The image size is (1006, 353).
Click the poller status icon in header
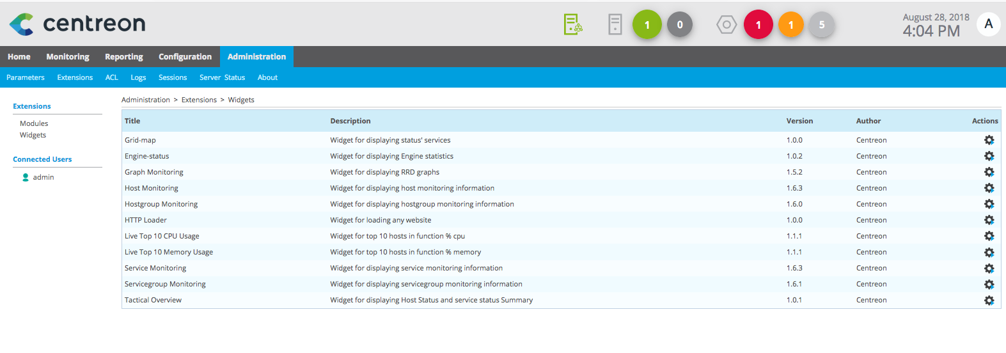pos(572,25)
